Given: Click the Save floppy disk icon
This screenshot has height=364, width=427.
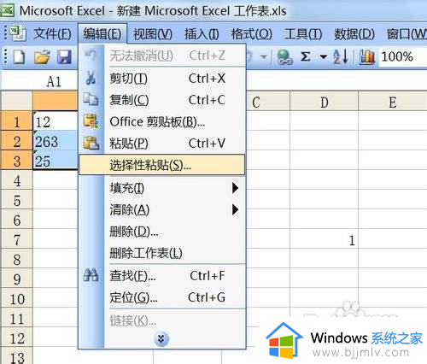Looking at the screenshot, I should [x=65, y=56].
